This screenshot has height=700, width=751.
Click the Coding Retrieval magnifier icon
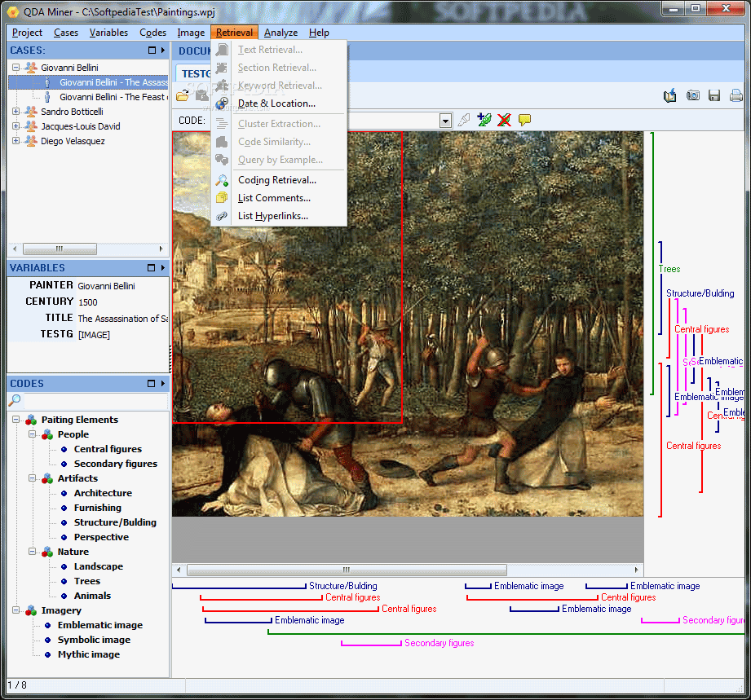point(222,180)
